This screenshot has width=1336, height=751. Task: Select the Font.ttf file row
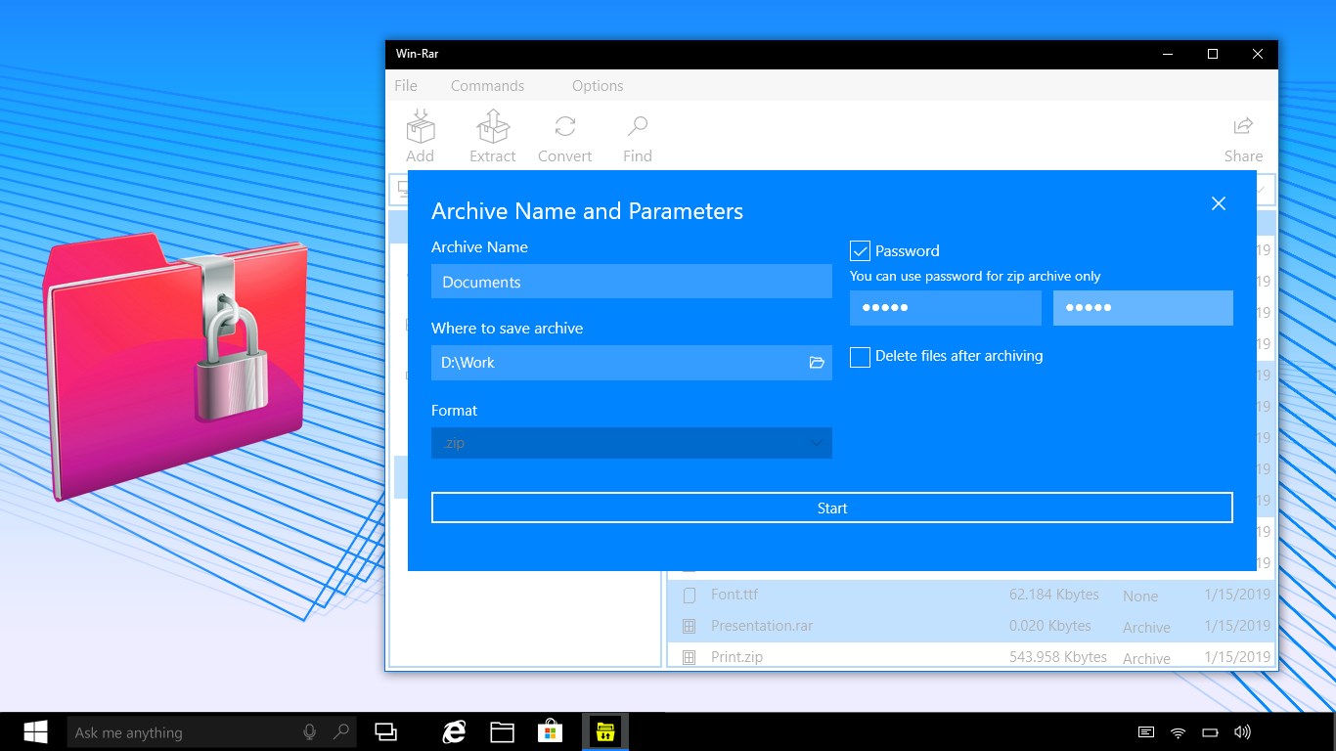pos(971,595)
